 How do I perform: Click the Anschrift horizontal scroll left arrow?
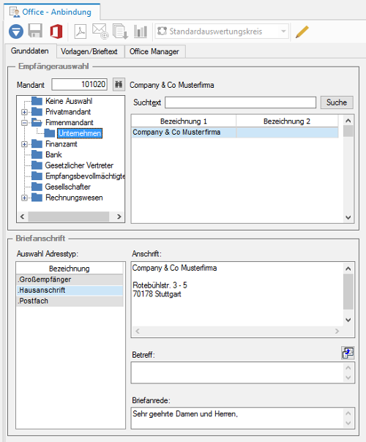pyautogui.click(x=138, y=331)
